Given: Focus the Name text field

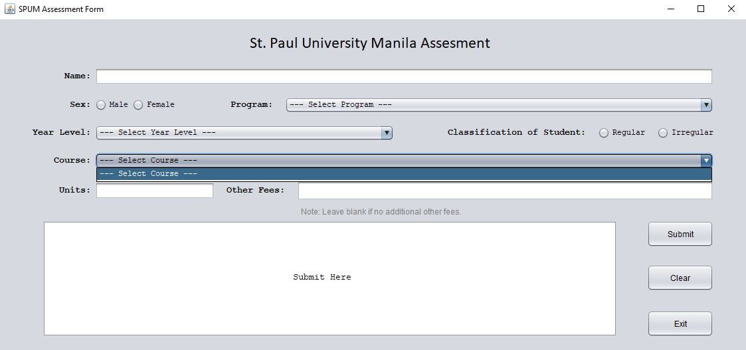Looking at the screenshot, I should click(x=404, y=76).
